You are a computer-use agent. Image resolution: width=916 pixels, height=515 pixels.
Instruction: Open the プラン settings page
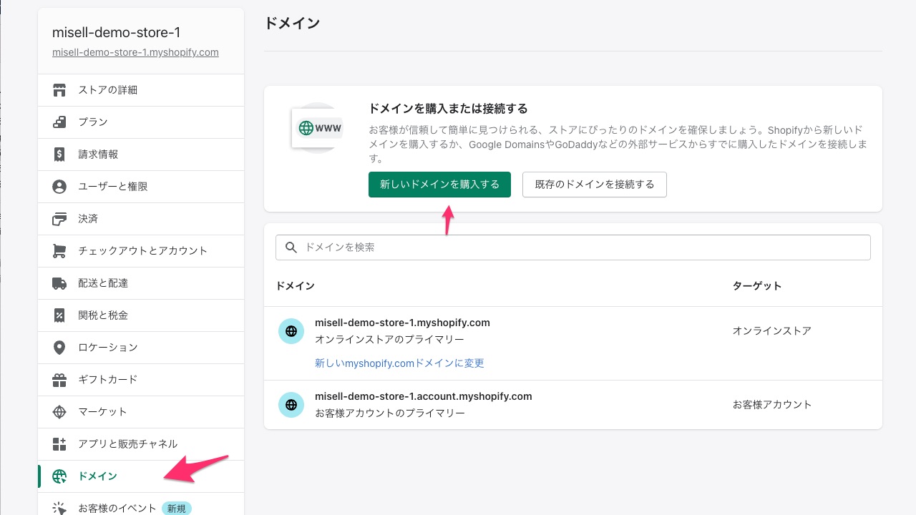click(x=141, y=122)
